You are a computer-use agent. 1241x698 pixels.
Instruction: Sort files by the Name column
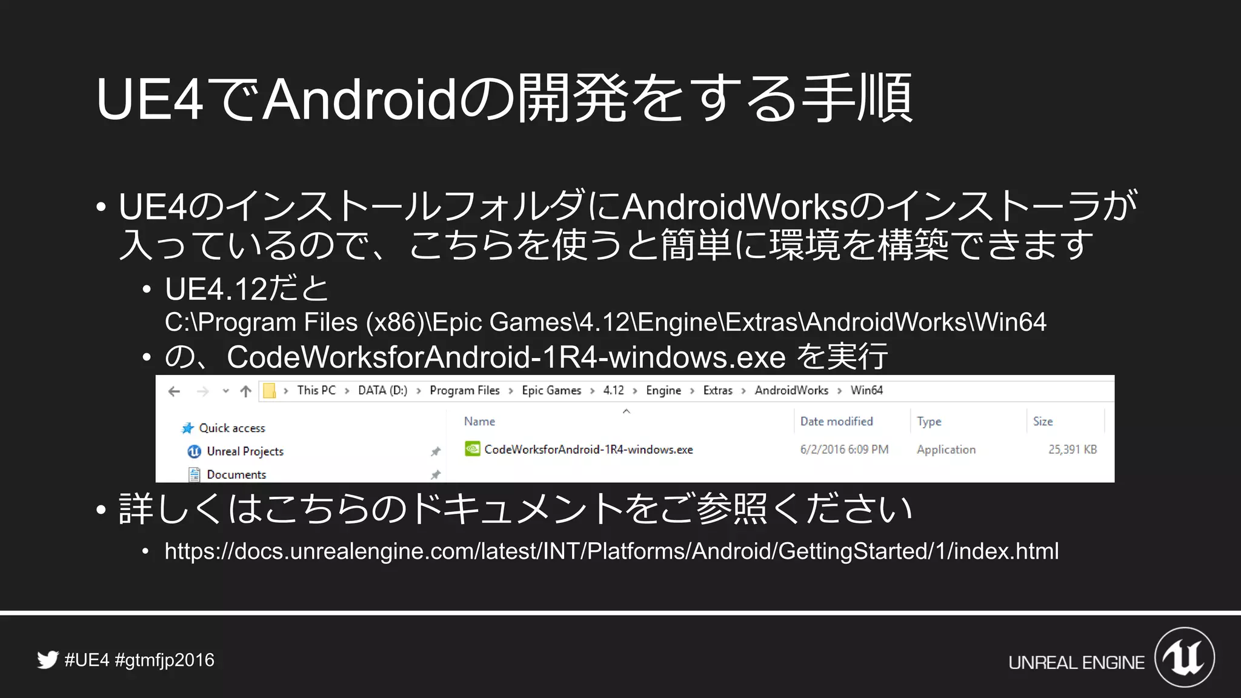pyautogui.click(x=479, y=421)
